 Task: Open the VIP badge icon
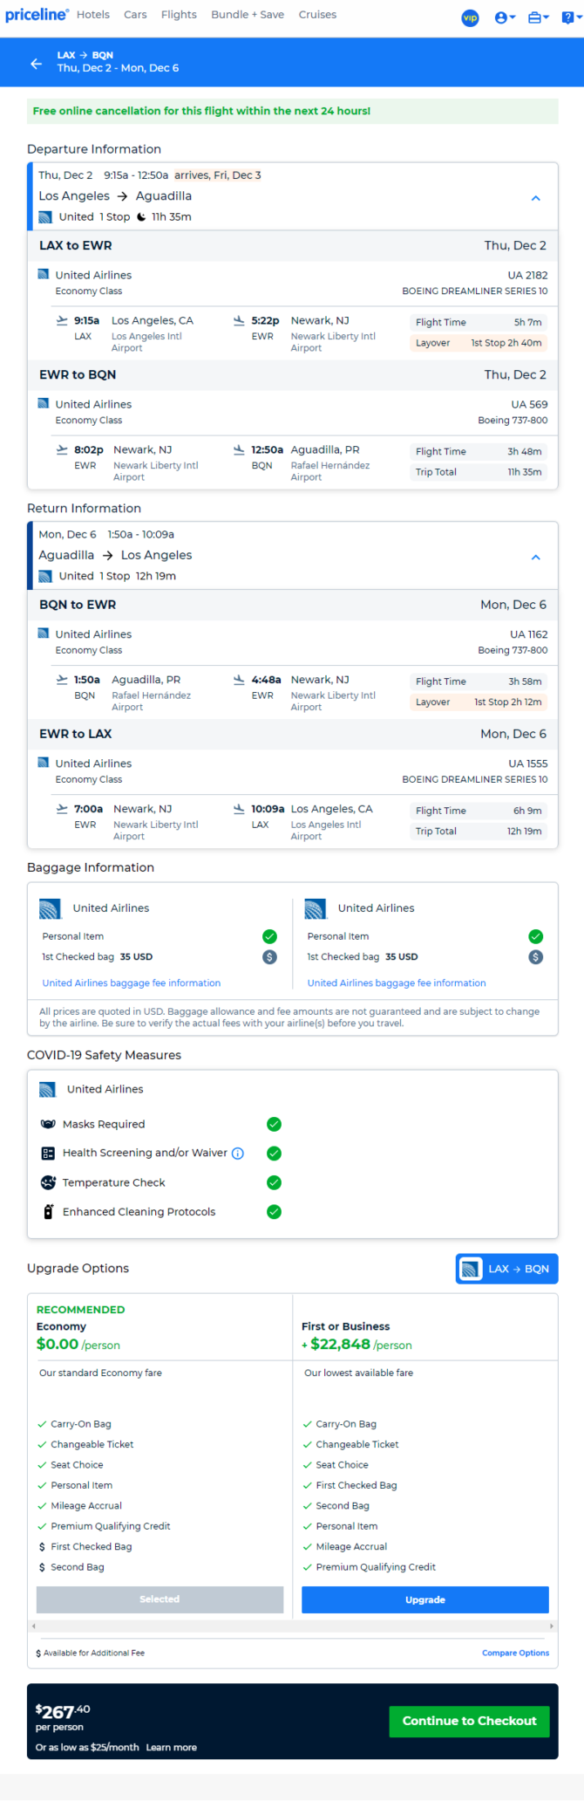(470, 17)
